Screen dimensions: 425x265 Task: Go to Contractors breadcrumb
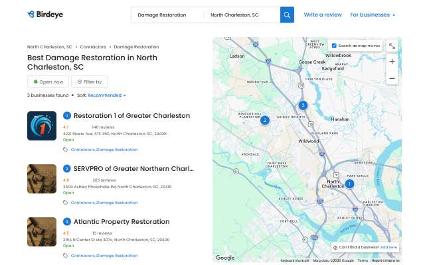[93, 47]
